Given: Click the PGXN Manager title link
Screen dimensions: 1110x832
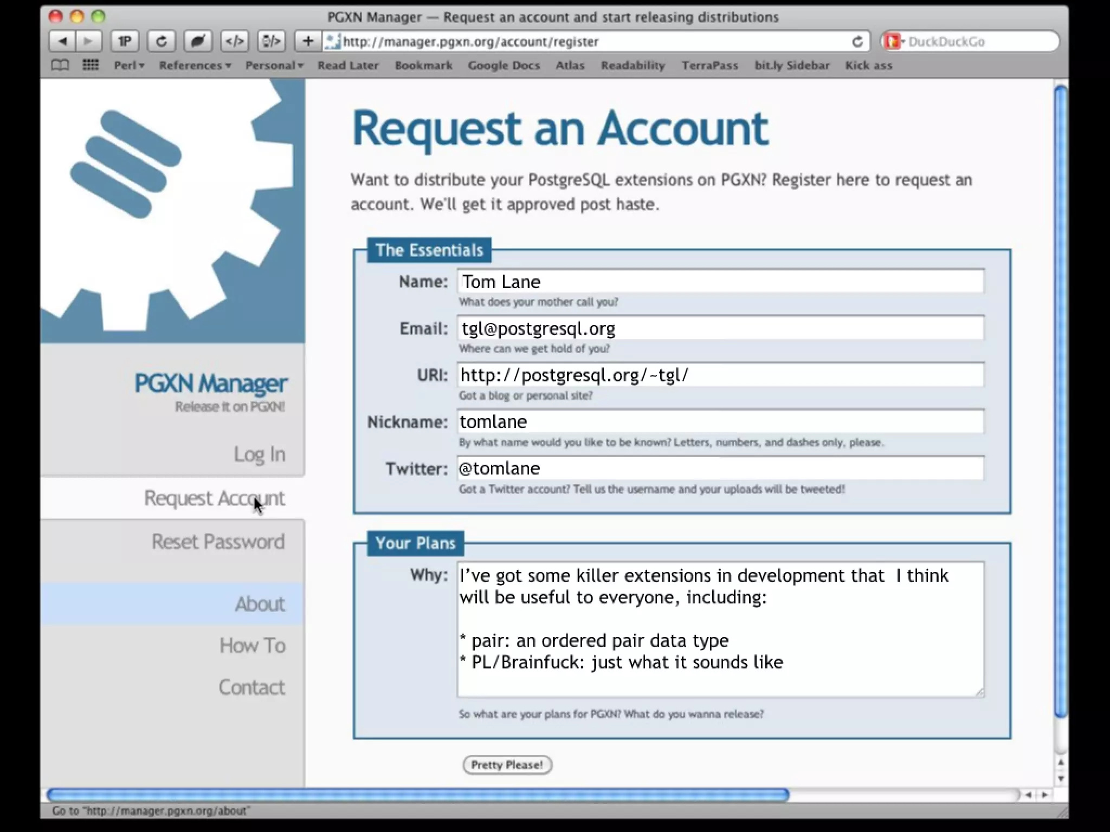Looking at the screenshot, I should pyautogui.click(x=211, y=383).
